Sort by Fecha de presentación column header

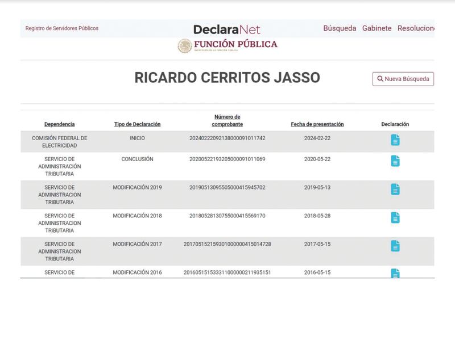tap(317, 124)
